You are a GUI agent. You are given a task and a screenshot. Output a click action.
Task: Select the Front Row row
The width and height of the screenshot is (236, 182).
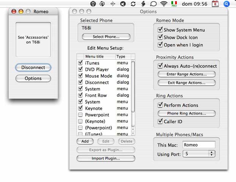[104, 95]
